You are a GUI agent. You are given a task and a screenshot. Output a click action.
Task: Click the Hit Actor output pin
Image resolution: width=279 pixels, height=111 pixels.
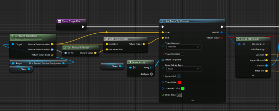[x=266, y=65]
